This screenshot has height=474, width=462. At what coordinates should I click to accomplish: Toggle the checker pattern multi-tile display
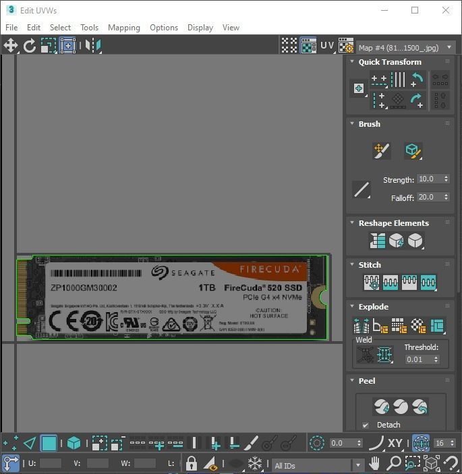(289, 46)
